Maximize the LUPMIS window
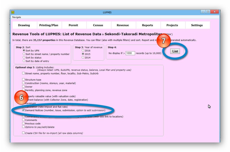230x152 pixels. [x=208, y=12]
